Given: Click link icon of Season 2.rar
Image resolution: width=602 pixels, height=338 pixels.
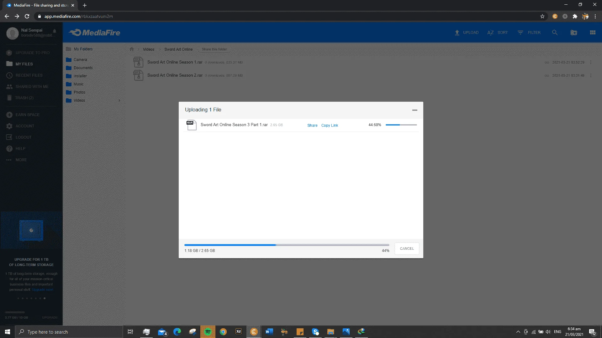Looking at the screenshot, I should (x=547, y=75).
